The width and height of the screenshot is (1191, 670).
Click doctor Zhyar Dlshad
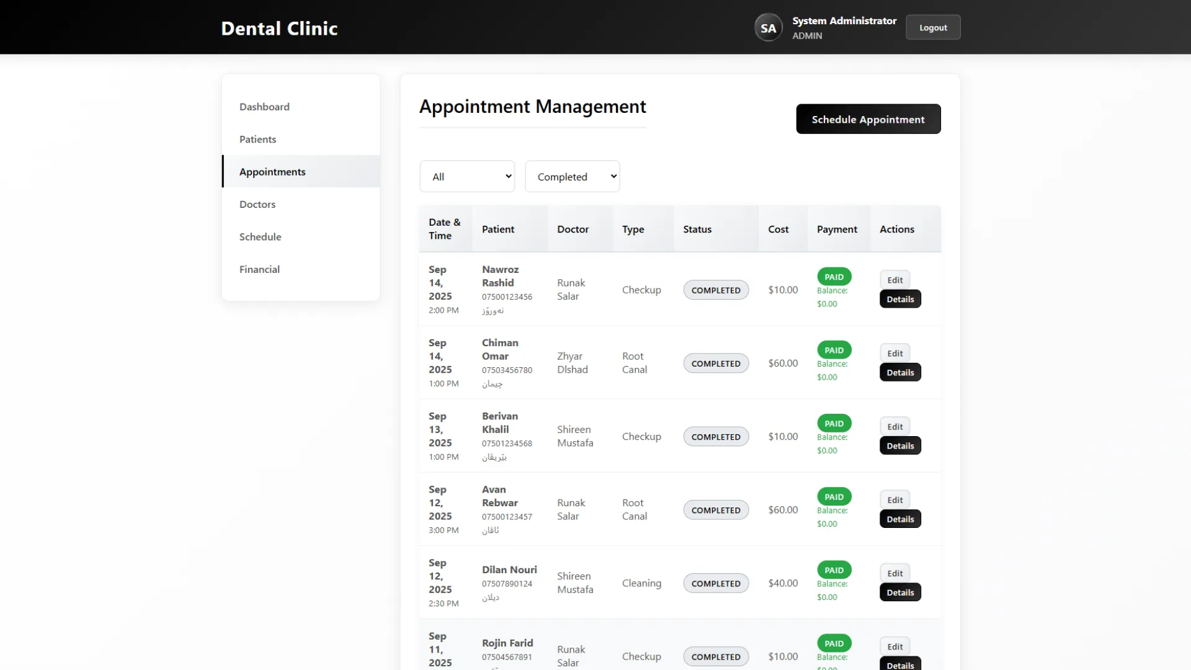coord(572,363)
